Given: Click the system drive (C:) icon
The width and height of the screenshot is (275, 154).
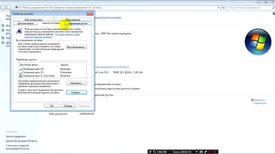Looking at the screenshot, I should pos(21,76).
